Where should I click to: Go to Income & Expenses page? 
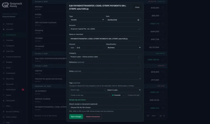[x=13, y=57]
